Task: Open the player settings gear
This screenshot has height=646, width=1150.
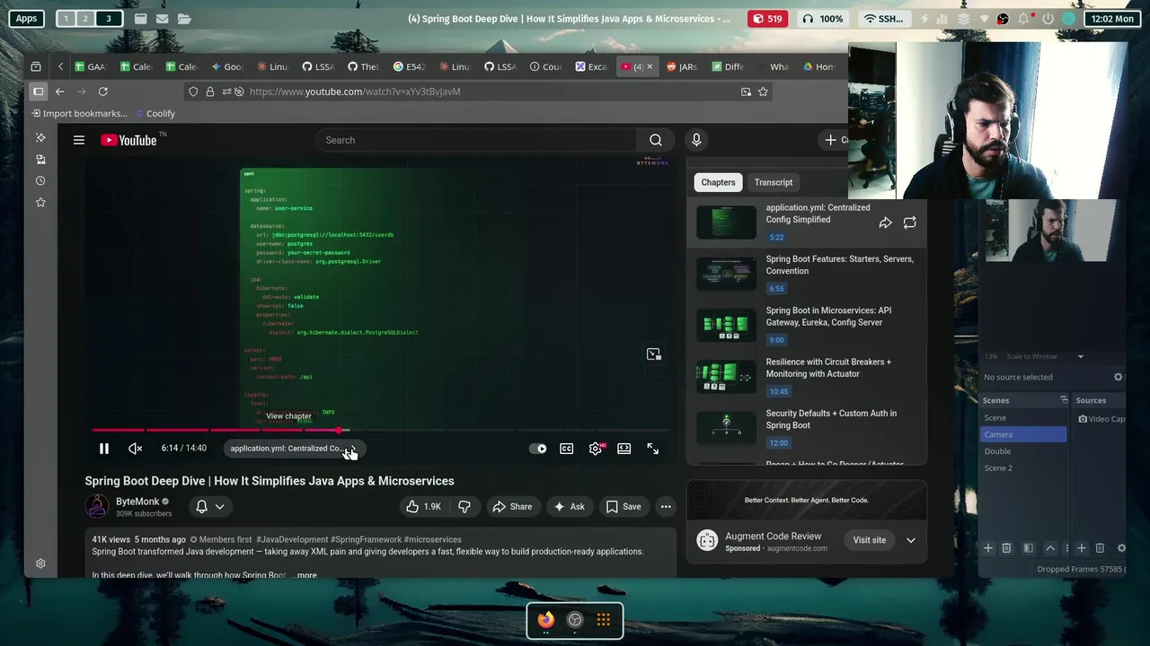Action: pos(596,449)
